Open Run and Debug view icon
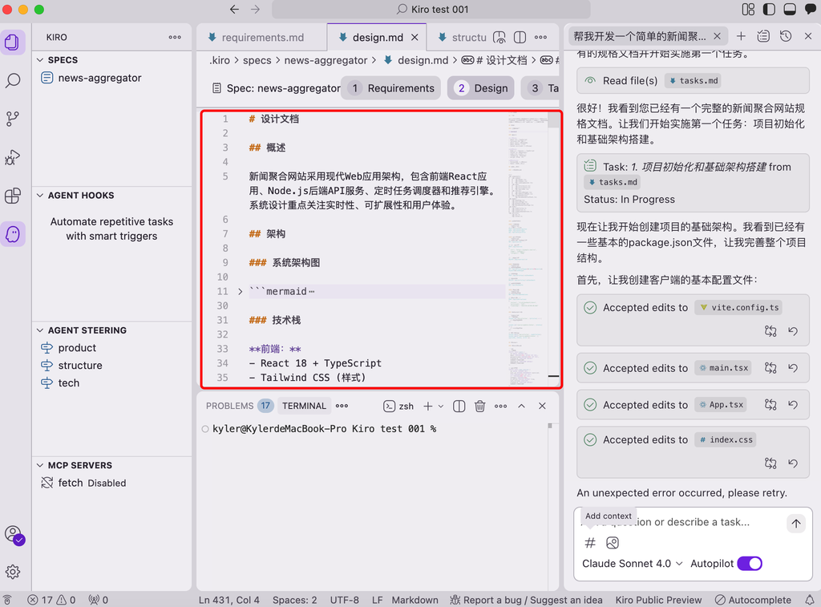The width and height of the screenshot is (821, 607). [13, 157]
